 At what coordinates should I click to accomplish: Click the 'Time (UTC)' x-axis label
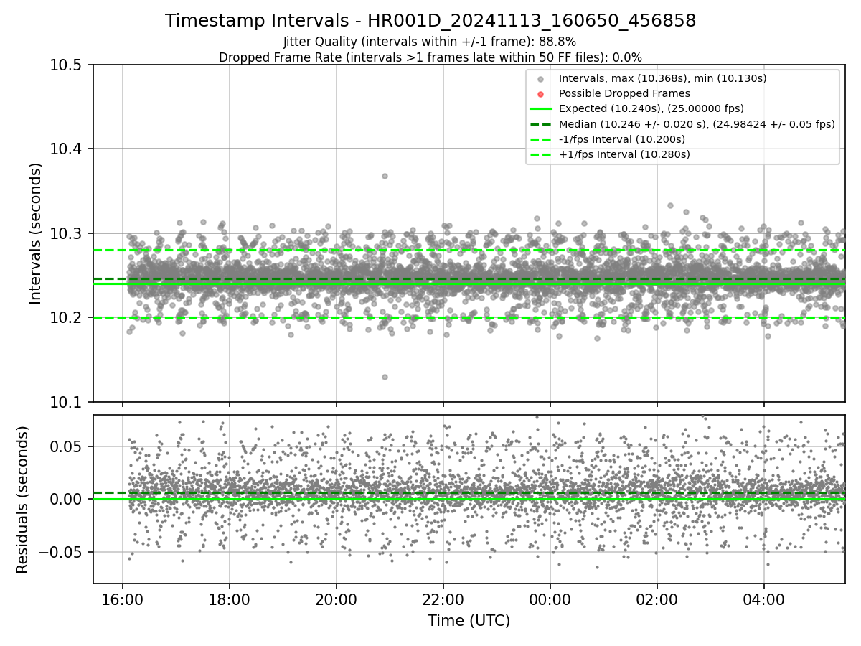[x=469, y=621]
